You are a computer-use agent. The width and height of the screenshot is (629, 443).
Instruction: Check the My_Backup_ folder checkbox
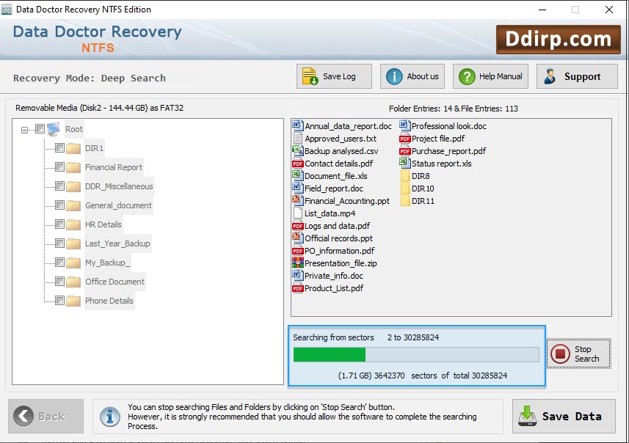coord(59,262)
